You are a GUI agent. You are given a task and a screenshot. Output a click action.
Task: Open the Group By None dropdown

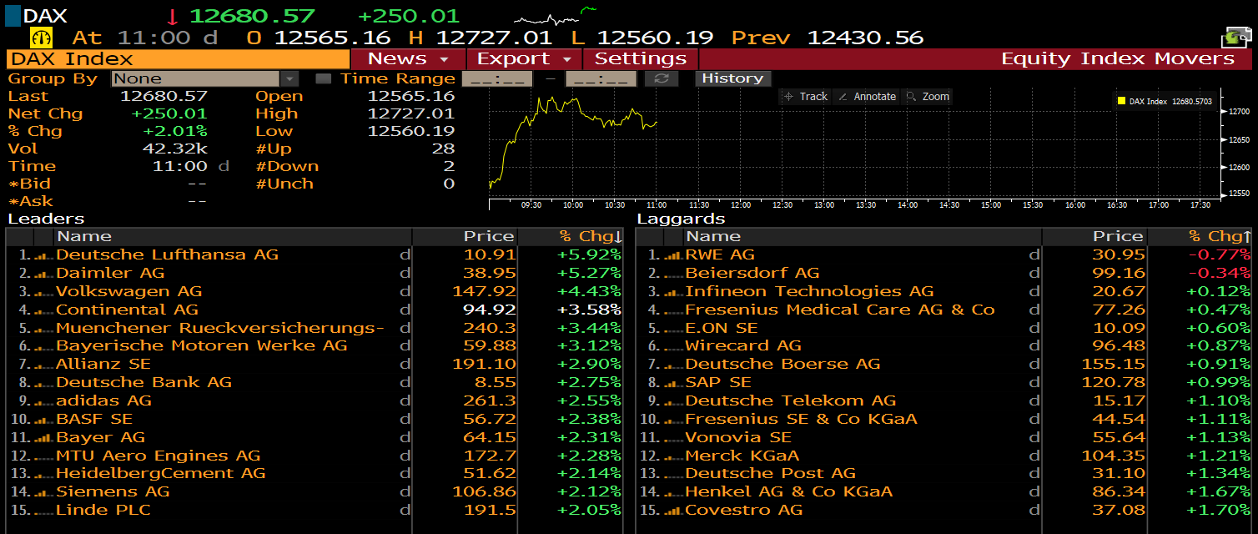204,78
